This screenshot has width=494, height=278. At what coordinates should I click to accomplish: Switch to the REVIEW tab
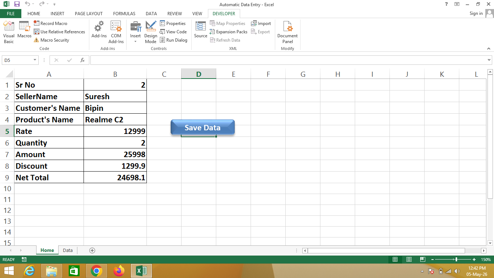(175, 13)
